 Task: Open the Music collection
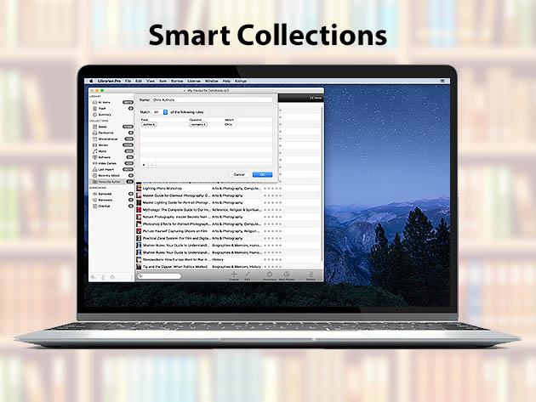pos(111,151)
